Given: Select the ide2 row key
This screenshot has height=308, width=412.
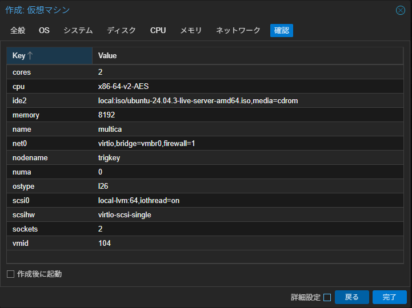Looking at the screenshot, I should (x=19, y=101).
